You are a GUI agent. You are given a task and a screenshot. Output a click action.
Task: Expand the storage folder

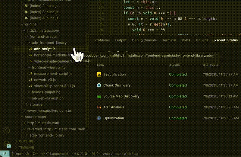(27, 104)
